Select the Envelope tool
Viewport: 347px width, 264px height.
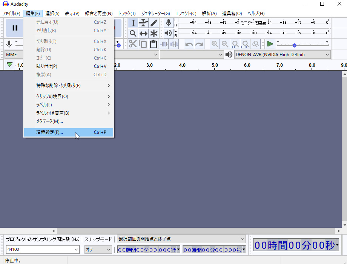click(x=143, y=23)
